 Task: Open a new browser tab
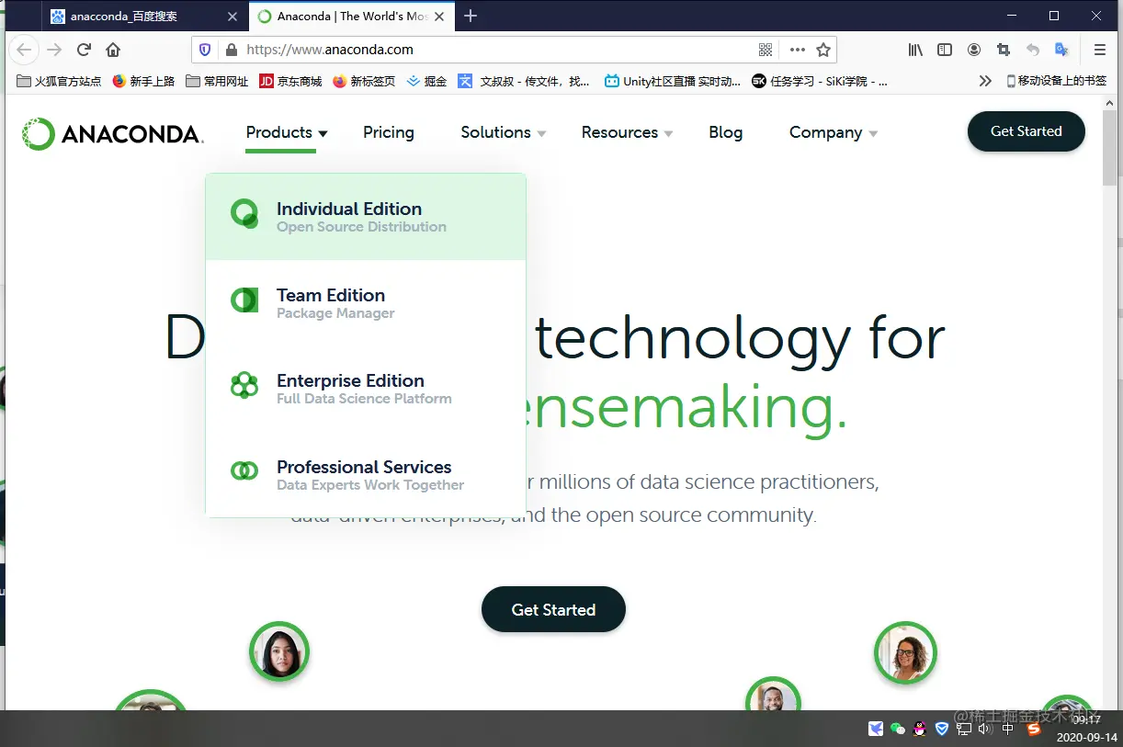(471, 16)
